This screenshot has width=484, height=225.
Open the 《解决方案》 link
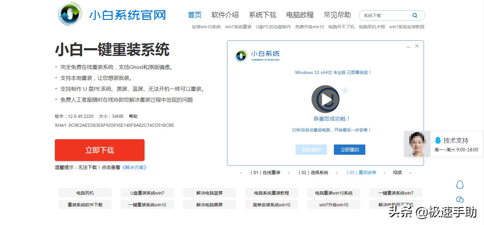(134, 167)
